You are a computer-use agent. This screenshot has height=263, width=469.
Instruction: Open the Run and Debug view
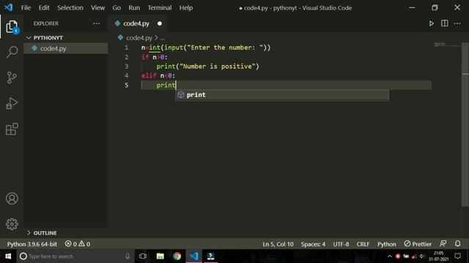tap(12, 103)
